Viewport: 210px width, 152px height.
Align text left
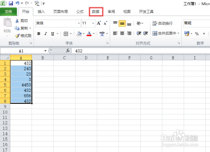point(115,33)
